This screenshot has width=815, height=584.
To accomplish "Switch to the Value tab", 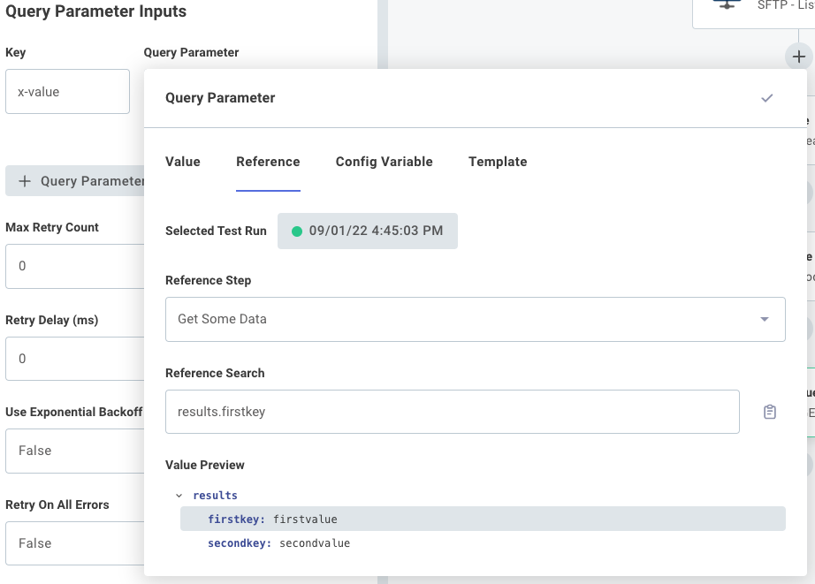I will coord(182,162).
